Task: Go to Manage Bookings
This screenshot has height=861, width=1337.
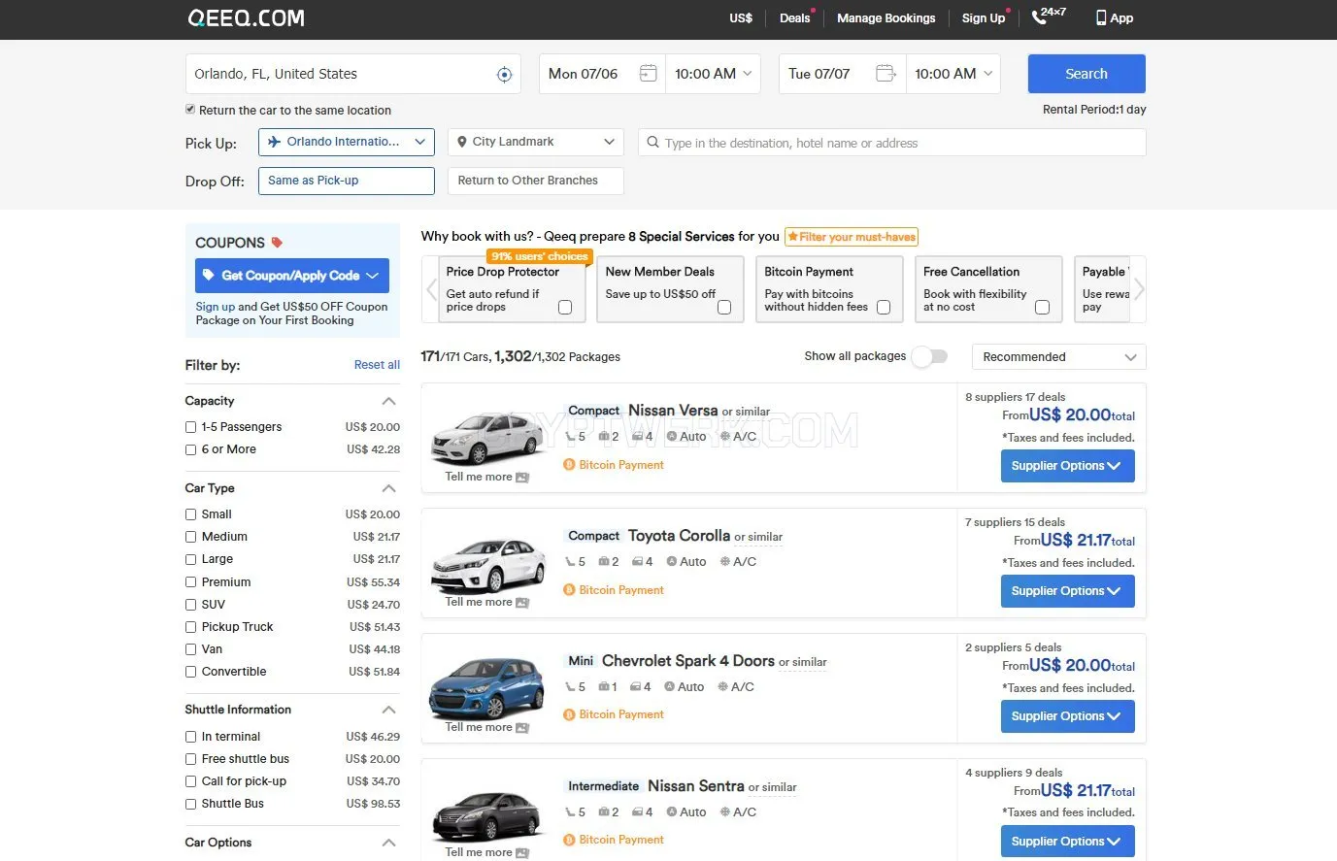Action: click(x=886, y=18)
